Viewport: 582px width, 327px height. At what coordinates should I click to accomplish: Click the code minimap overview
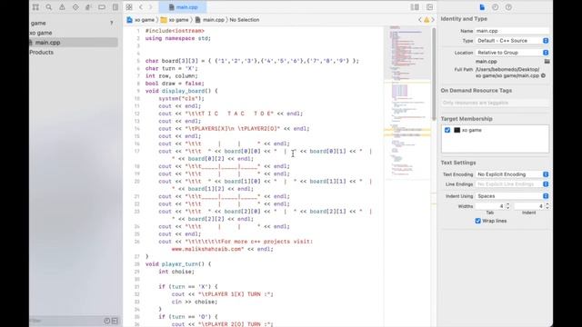407,102
